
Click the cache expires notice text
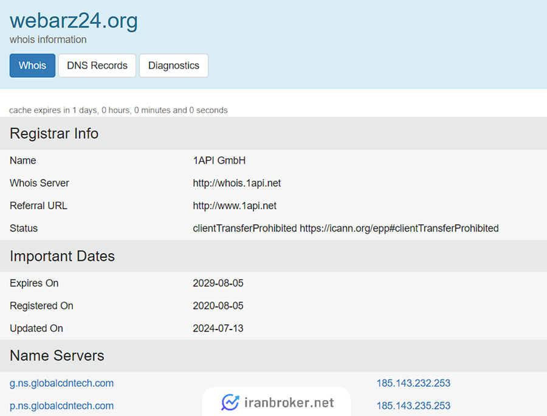(119, 110)
